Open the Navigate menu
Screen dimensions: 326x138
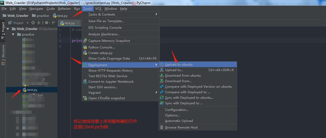pos(36,9)
